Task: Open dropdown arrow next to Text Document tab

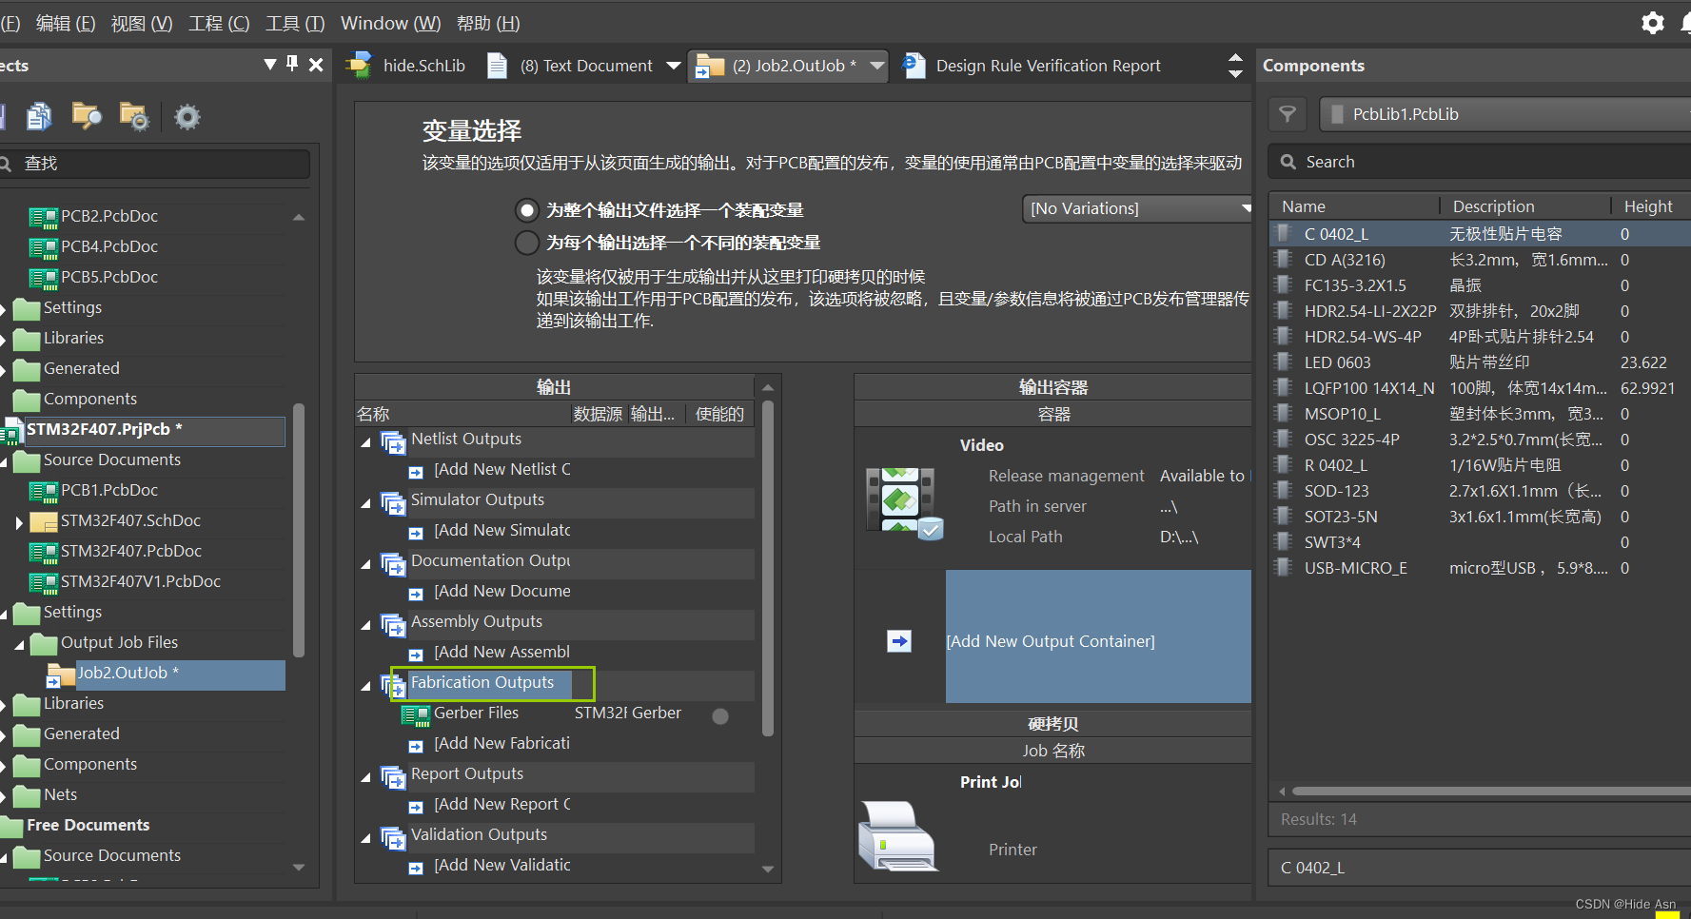Action: point(674,66)
